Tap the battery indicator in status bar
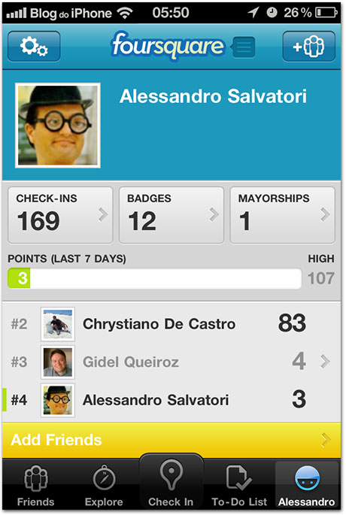346x515 pixels. click(x=326, y=13)
